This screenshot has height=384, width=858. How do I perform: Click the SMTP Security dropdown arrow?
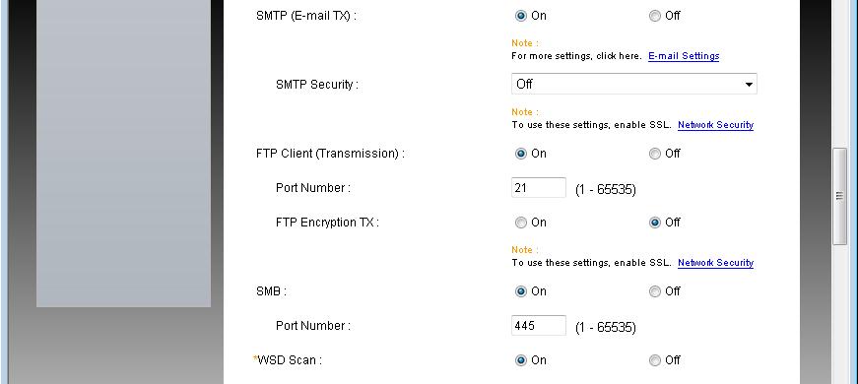[x=748, y=85]
